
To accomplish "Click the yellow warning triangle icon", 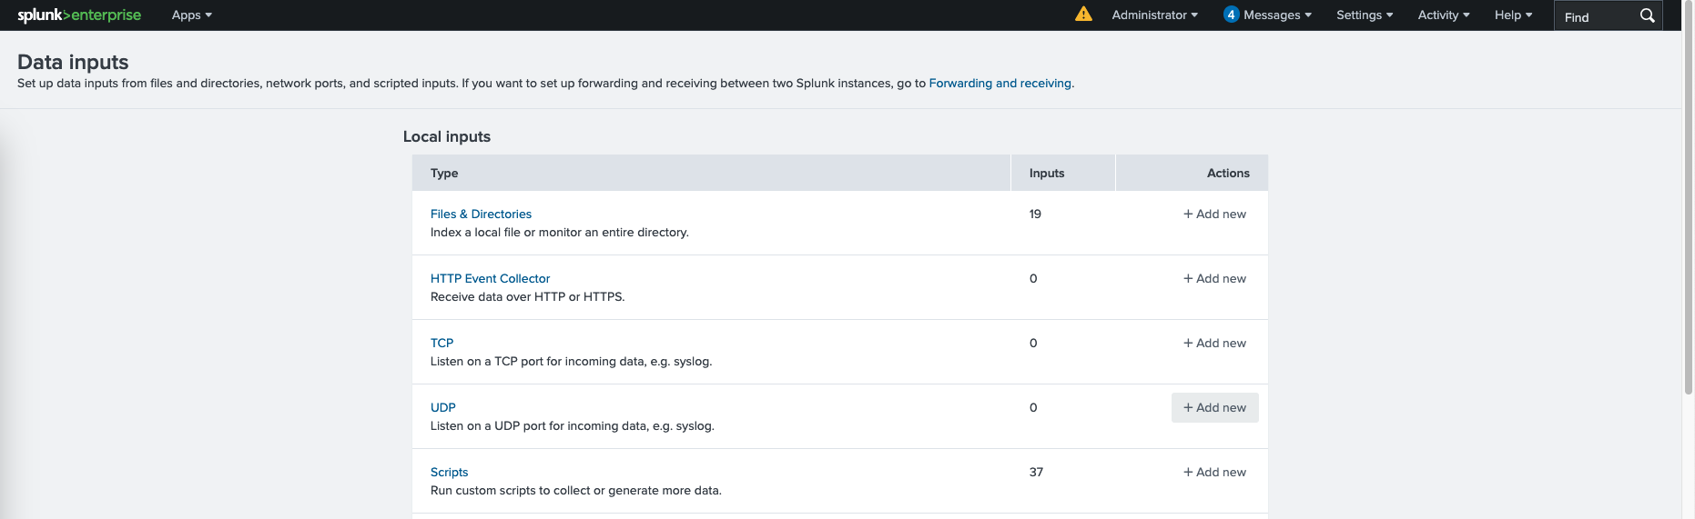I will [x=1083, y=14].
